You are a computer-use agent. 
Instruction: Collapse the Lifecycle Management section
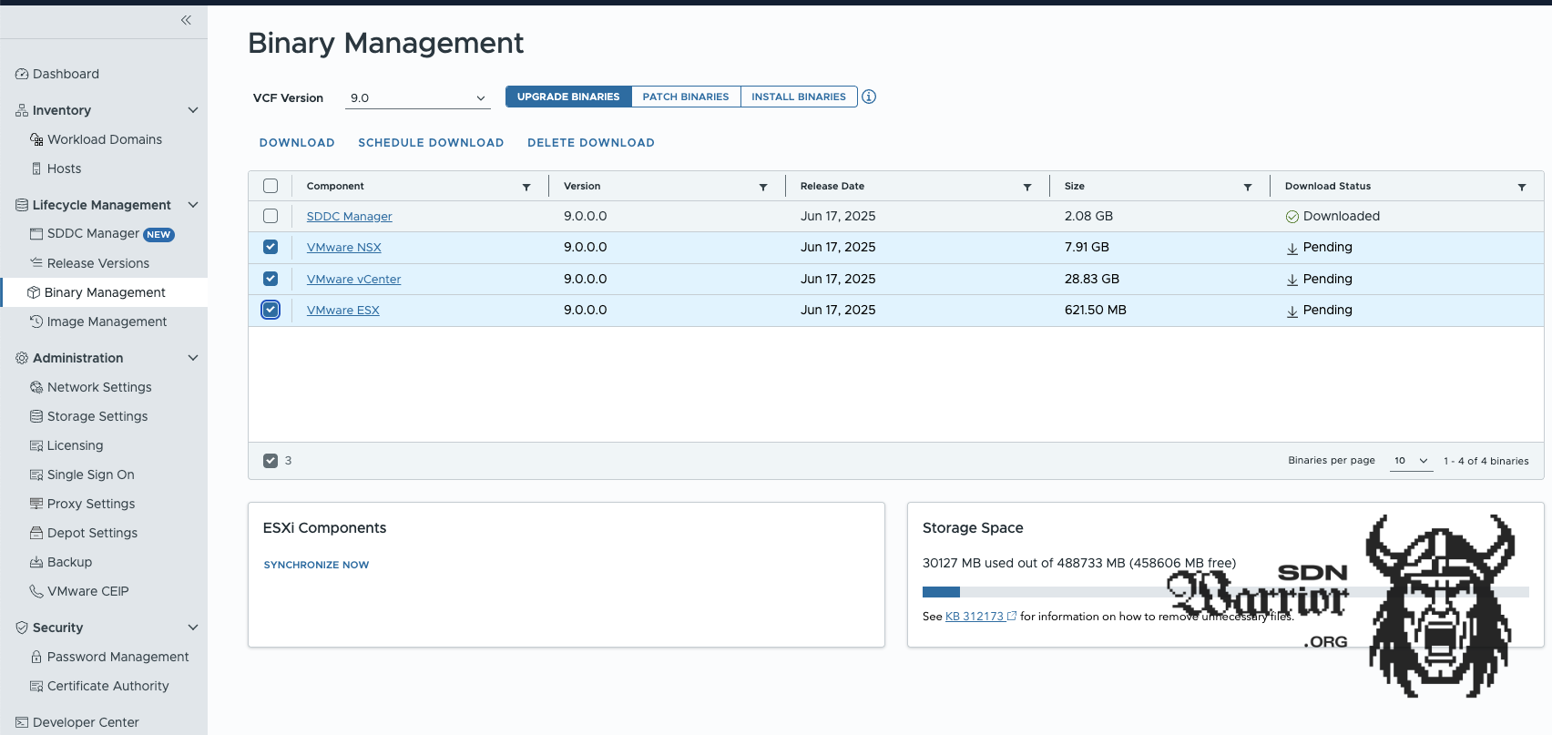(193, 205)
